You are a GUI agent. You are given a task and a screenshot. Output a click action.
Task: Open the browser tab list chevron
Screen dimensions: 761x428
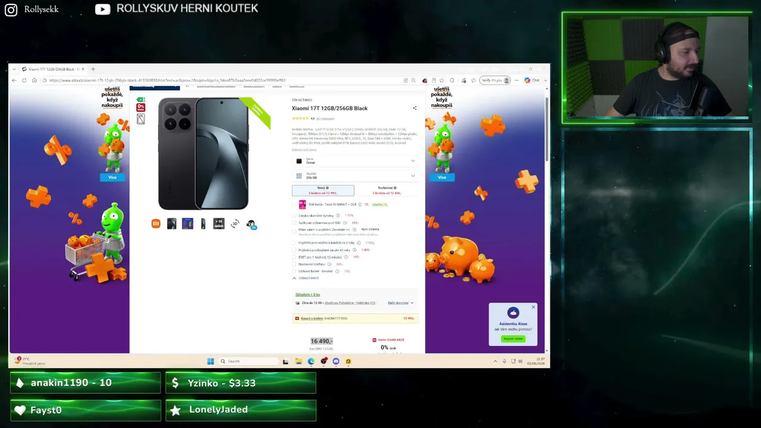pos(15,69)
